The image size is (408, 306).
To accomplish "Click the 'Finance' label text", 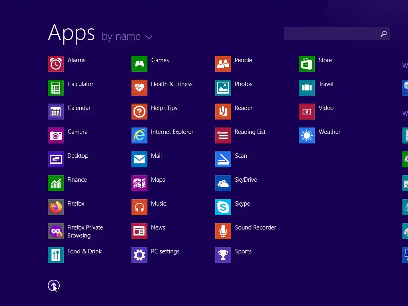I will (77, 180).
